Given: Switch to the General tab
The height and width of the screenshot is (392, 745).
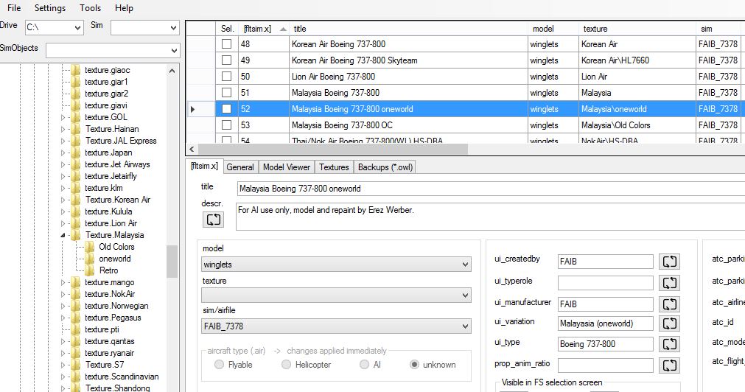Looking at the screenshot, I should (x=240, y=167).
